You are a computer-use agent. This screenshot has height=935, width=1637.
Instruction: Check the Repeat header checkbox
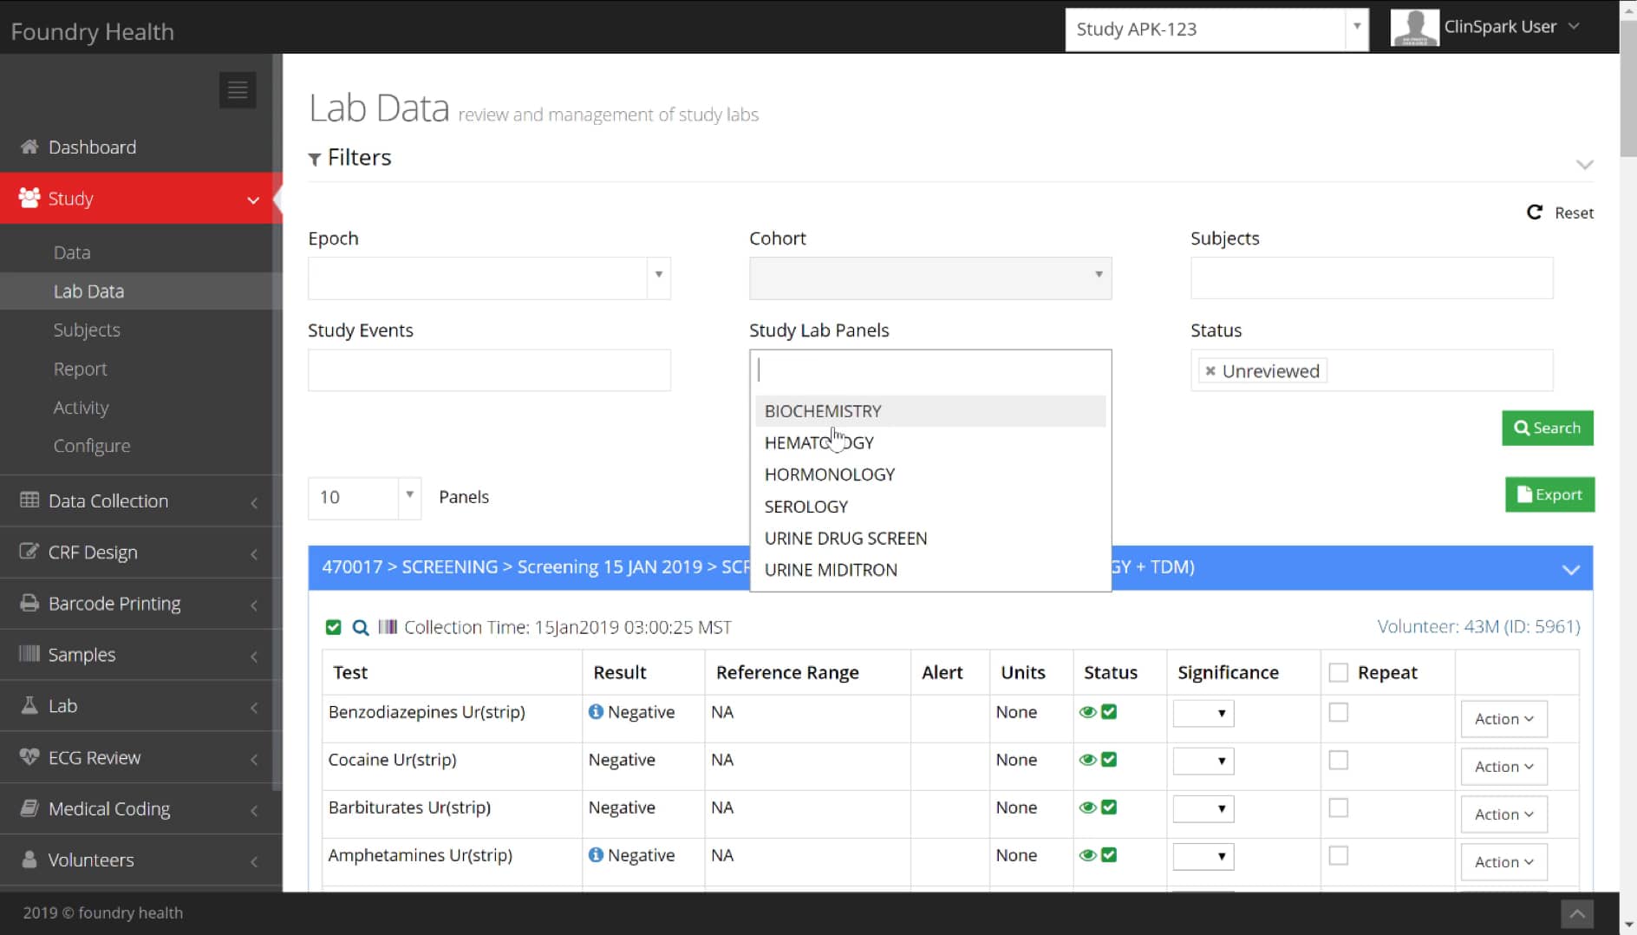click(x=1339, y=672)
